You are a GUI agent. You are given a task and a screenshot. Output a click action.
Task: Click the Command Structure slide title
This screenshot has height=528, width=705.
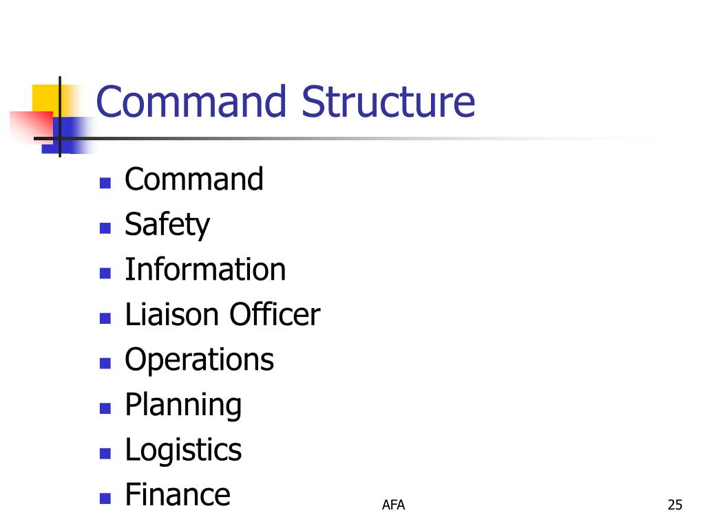tap(286, 102)
